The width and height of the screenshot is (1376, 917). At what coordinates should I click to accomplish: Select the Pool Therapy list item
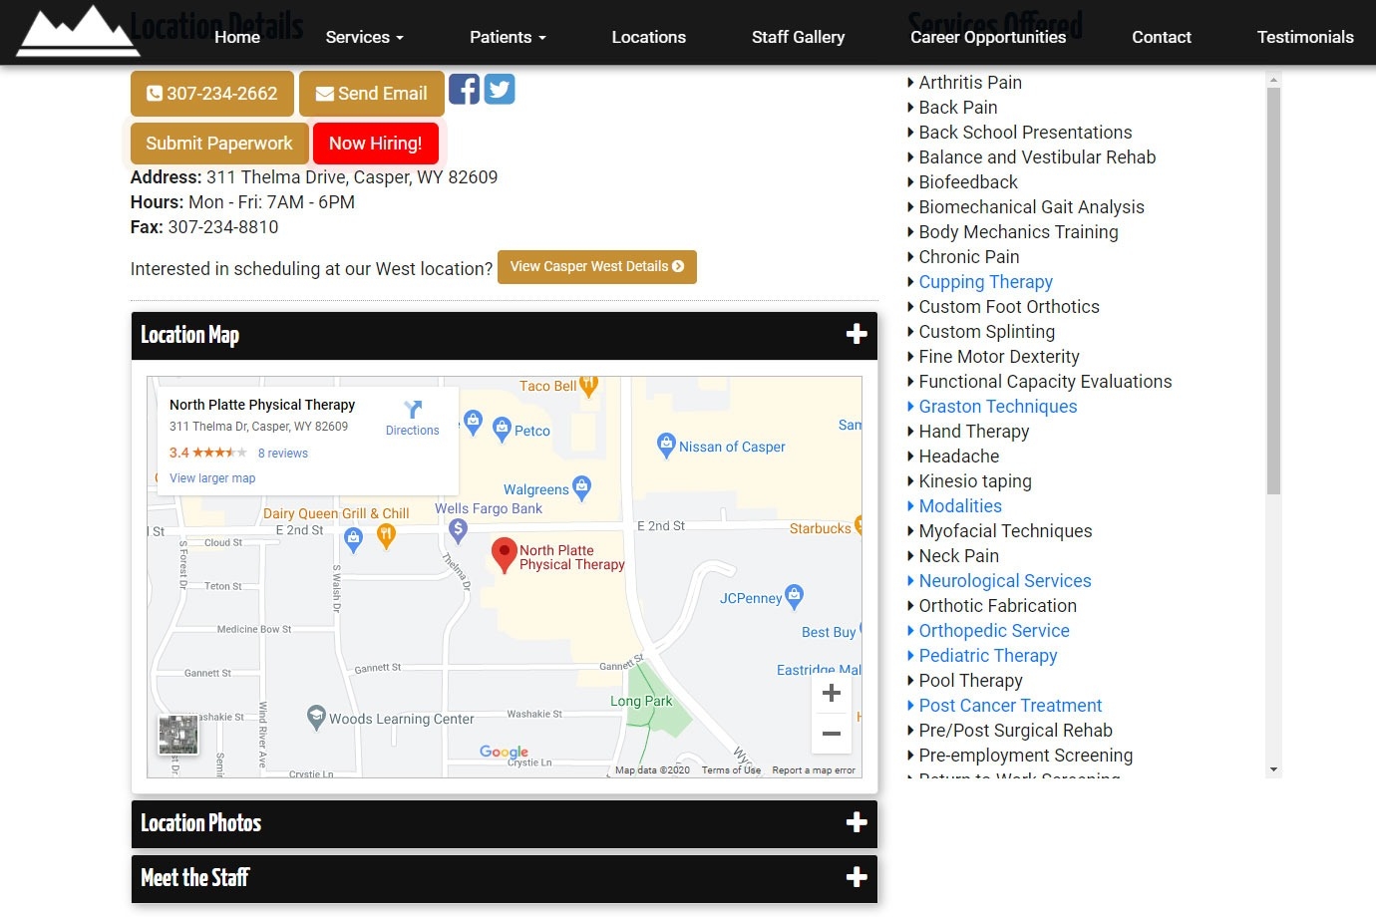[x=970, y=681]
